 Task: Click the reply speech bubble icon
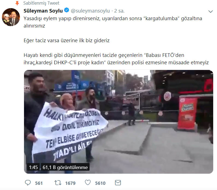pyautogui.click(x=28, y=183)
